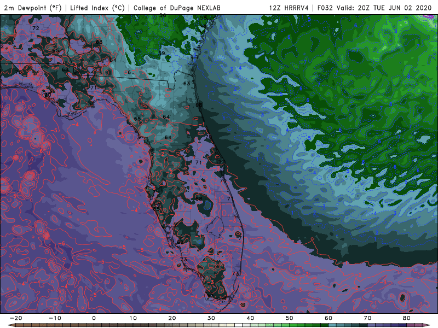Click the '80' colorbar scale label

[407, 318]
